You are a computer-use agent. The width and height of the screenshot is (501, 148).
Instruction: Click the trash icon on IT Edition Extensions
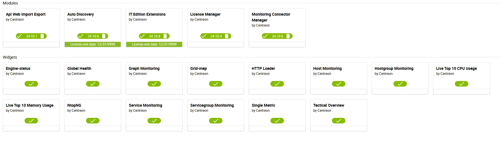click(165, 36)
